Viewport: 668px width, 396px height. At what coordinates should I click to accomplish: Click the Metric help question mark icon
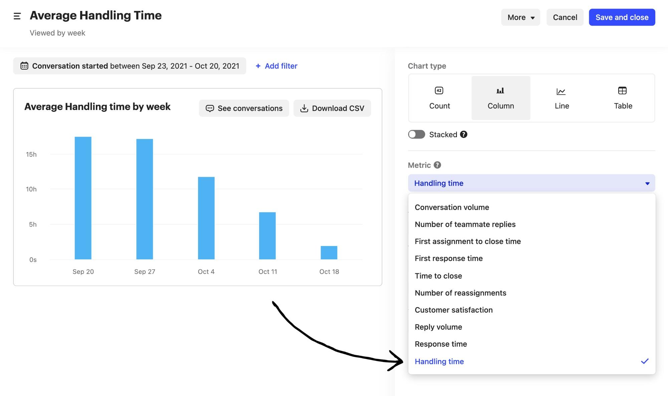click(x=437, y=165)
